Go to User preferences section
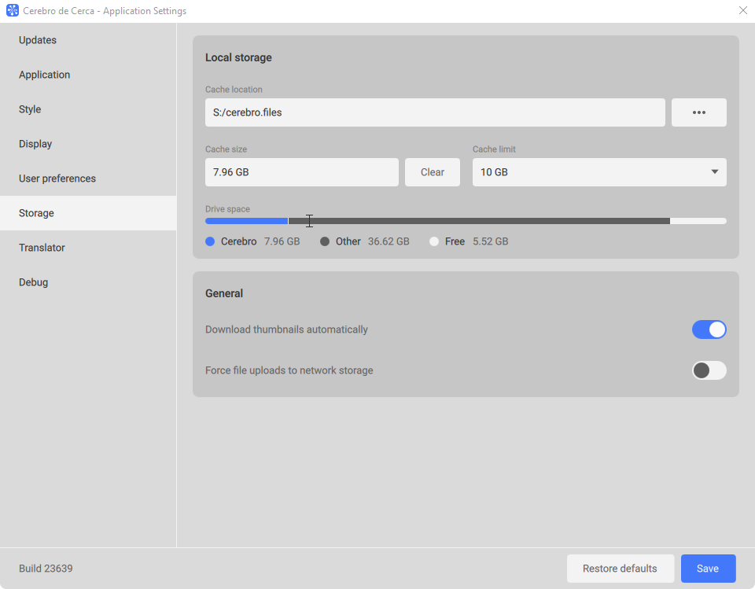 click(x=57, y=179)
